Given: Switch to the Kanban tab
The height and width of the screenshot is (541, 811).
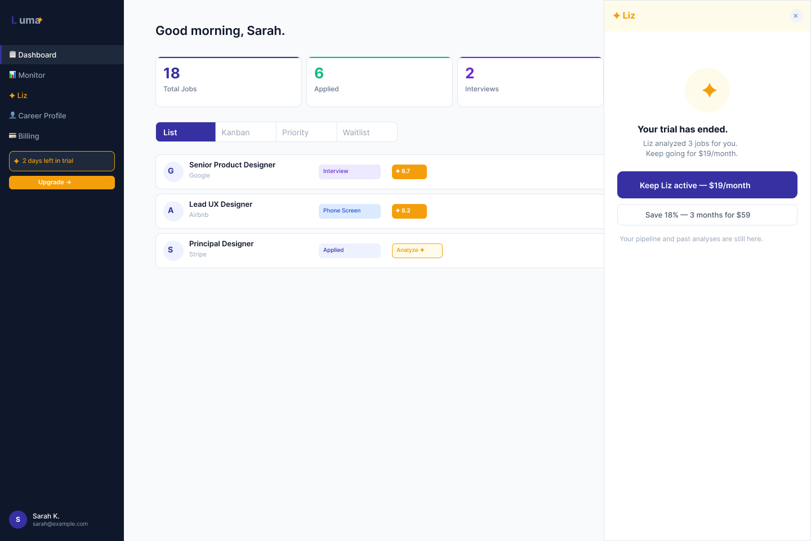Looking at the screenshot, I should [246, 132].
